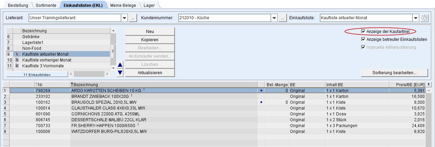Screen dimensions: 435x147
Task: Toggle Anzeige der Kaufartikel checkbox
Action: click(x=363, y=32)
